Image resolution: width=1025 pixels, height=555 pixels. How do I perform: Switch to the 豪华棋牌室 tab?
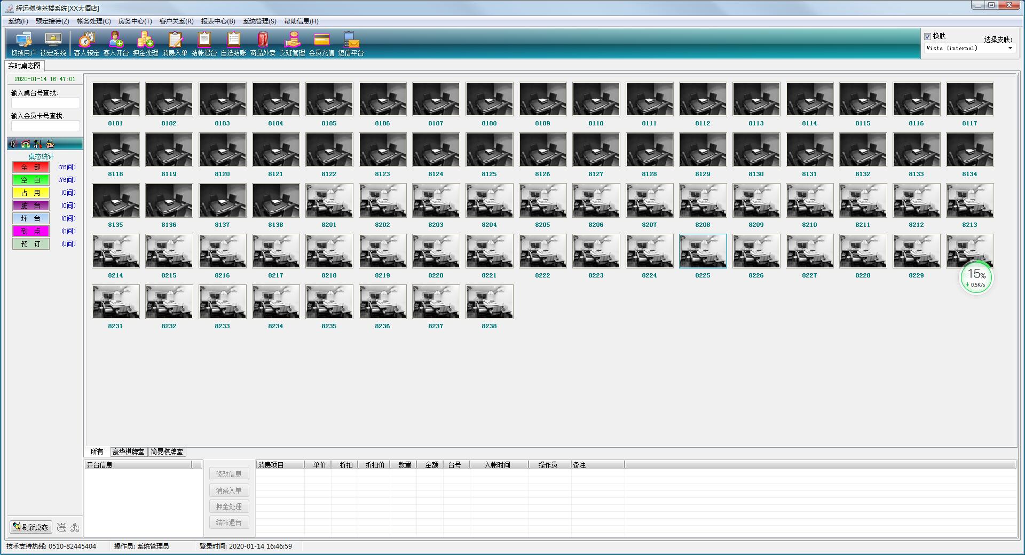pos(128,451)
